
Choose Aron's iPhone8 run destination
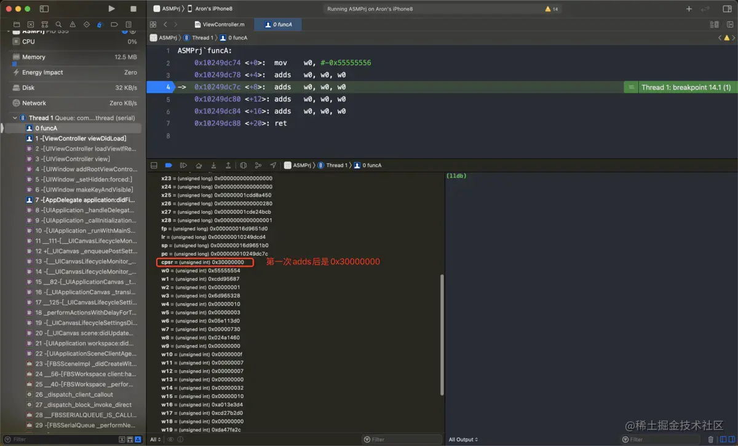coord(210,9)
